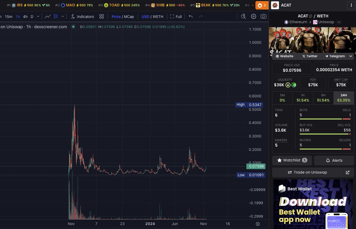Click the buy volume versus sell volume bar

[x=325, y=134]
